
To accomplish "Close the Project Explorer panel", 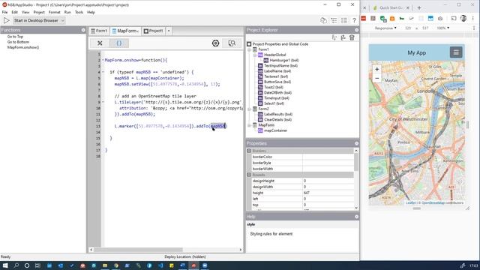I will 357,30.
